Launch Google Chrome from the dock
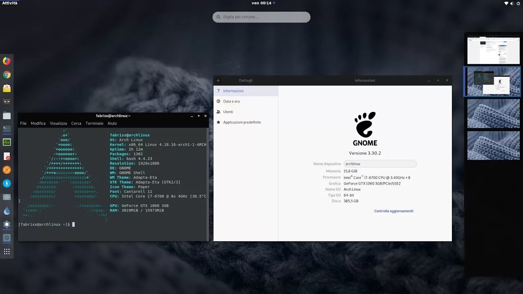The width and height of the screenshot is (523, 294). tap(7, 75)
